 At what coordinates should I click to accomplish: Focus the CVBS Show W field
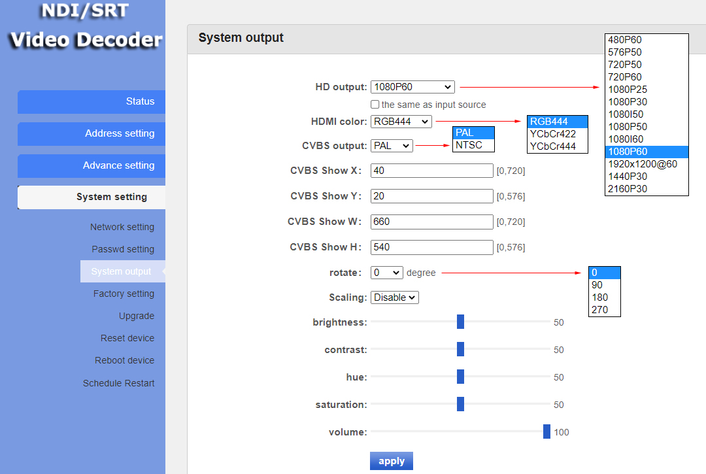(x=432, y=222)
